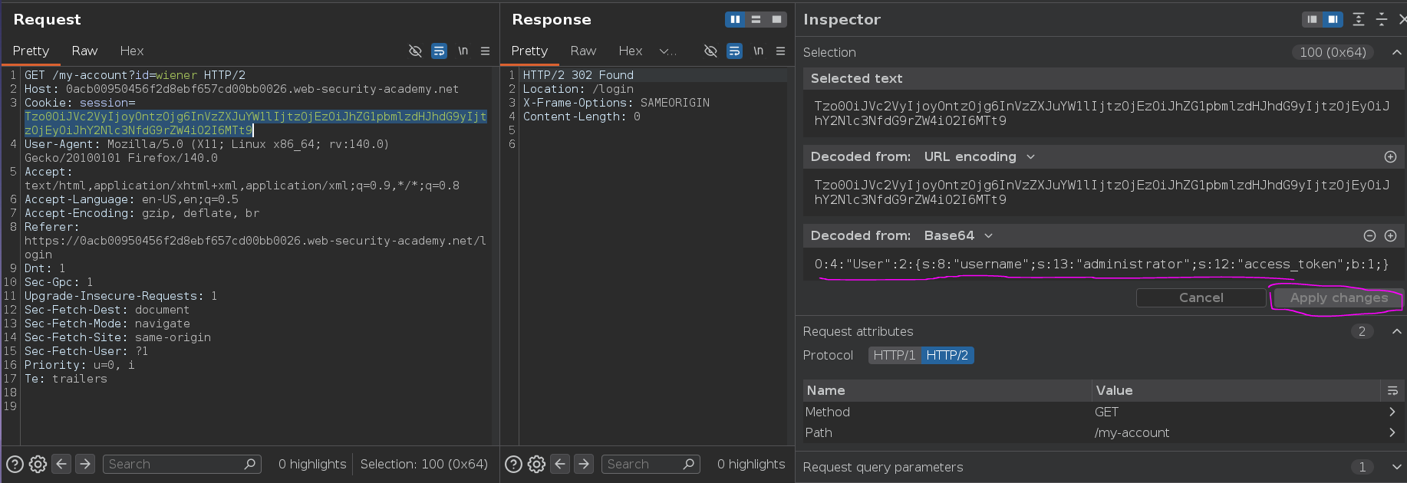Click magnifier icon in Request search
The width and height of the screenshot is (1407, 483).
tap(249, 464)
